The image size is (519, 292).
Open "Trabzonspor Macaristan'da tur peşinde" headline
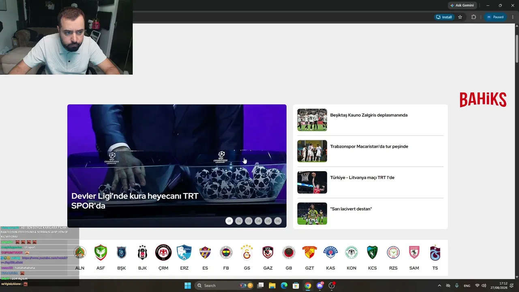coord(369,146)
